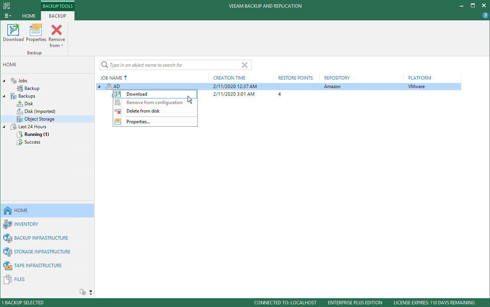Collapse the Last 24 Hours node
Screen dimensions: 490x307
(x=4, y=127)
